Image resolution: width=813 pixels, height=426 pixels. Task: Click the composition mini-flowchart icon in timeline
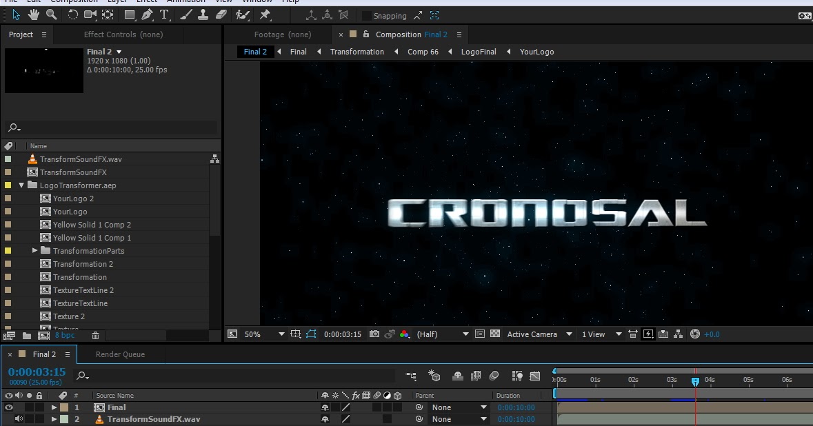click(x=411, y=376)
